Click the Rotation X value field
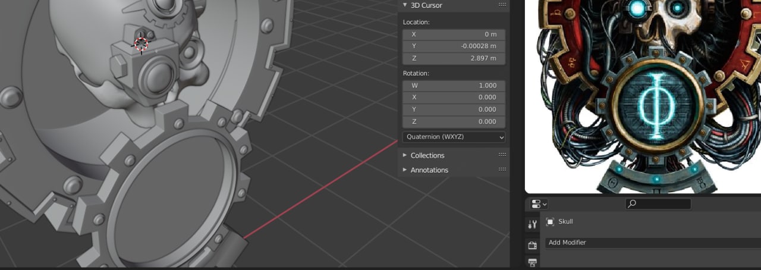 454,98
